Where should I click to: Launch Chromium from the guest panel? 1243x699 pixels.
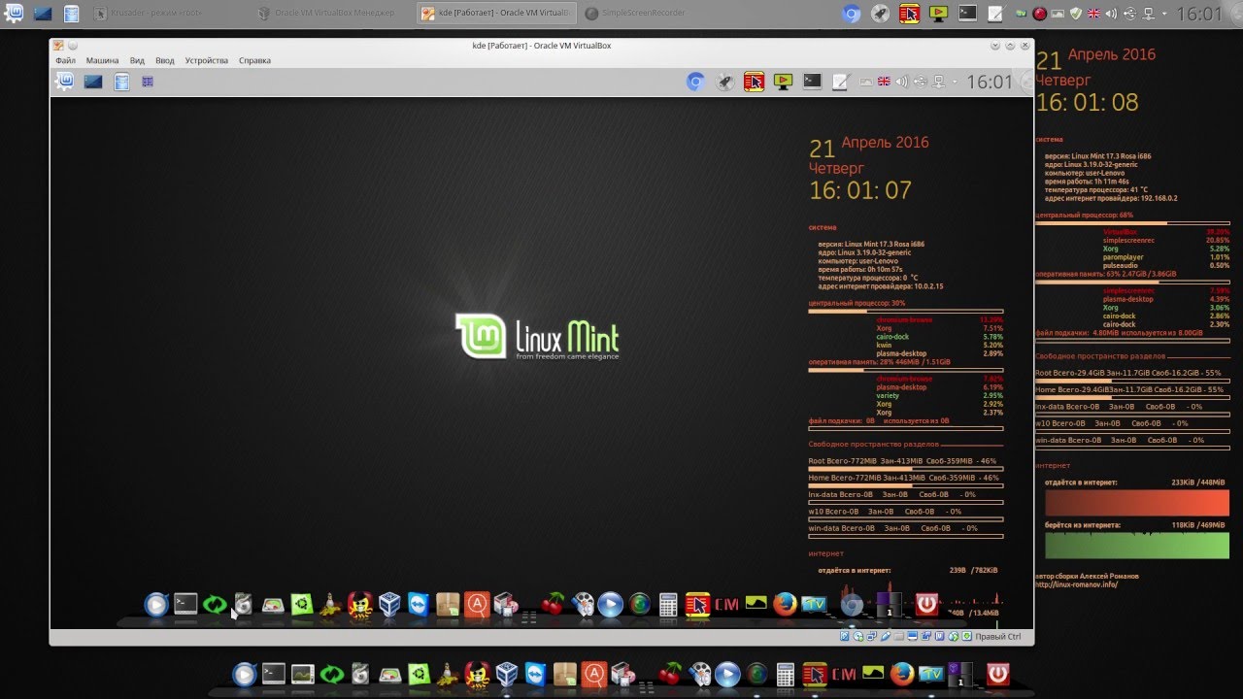[x=695, y=83]
